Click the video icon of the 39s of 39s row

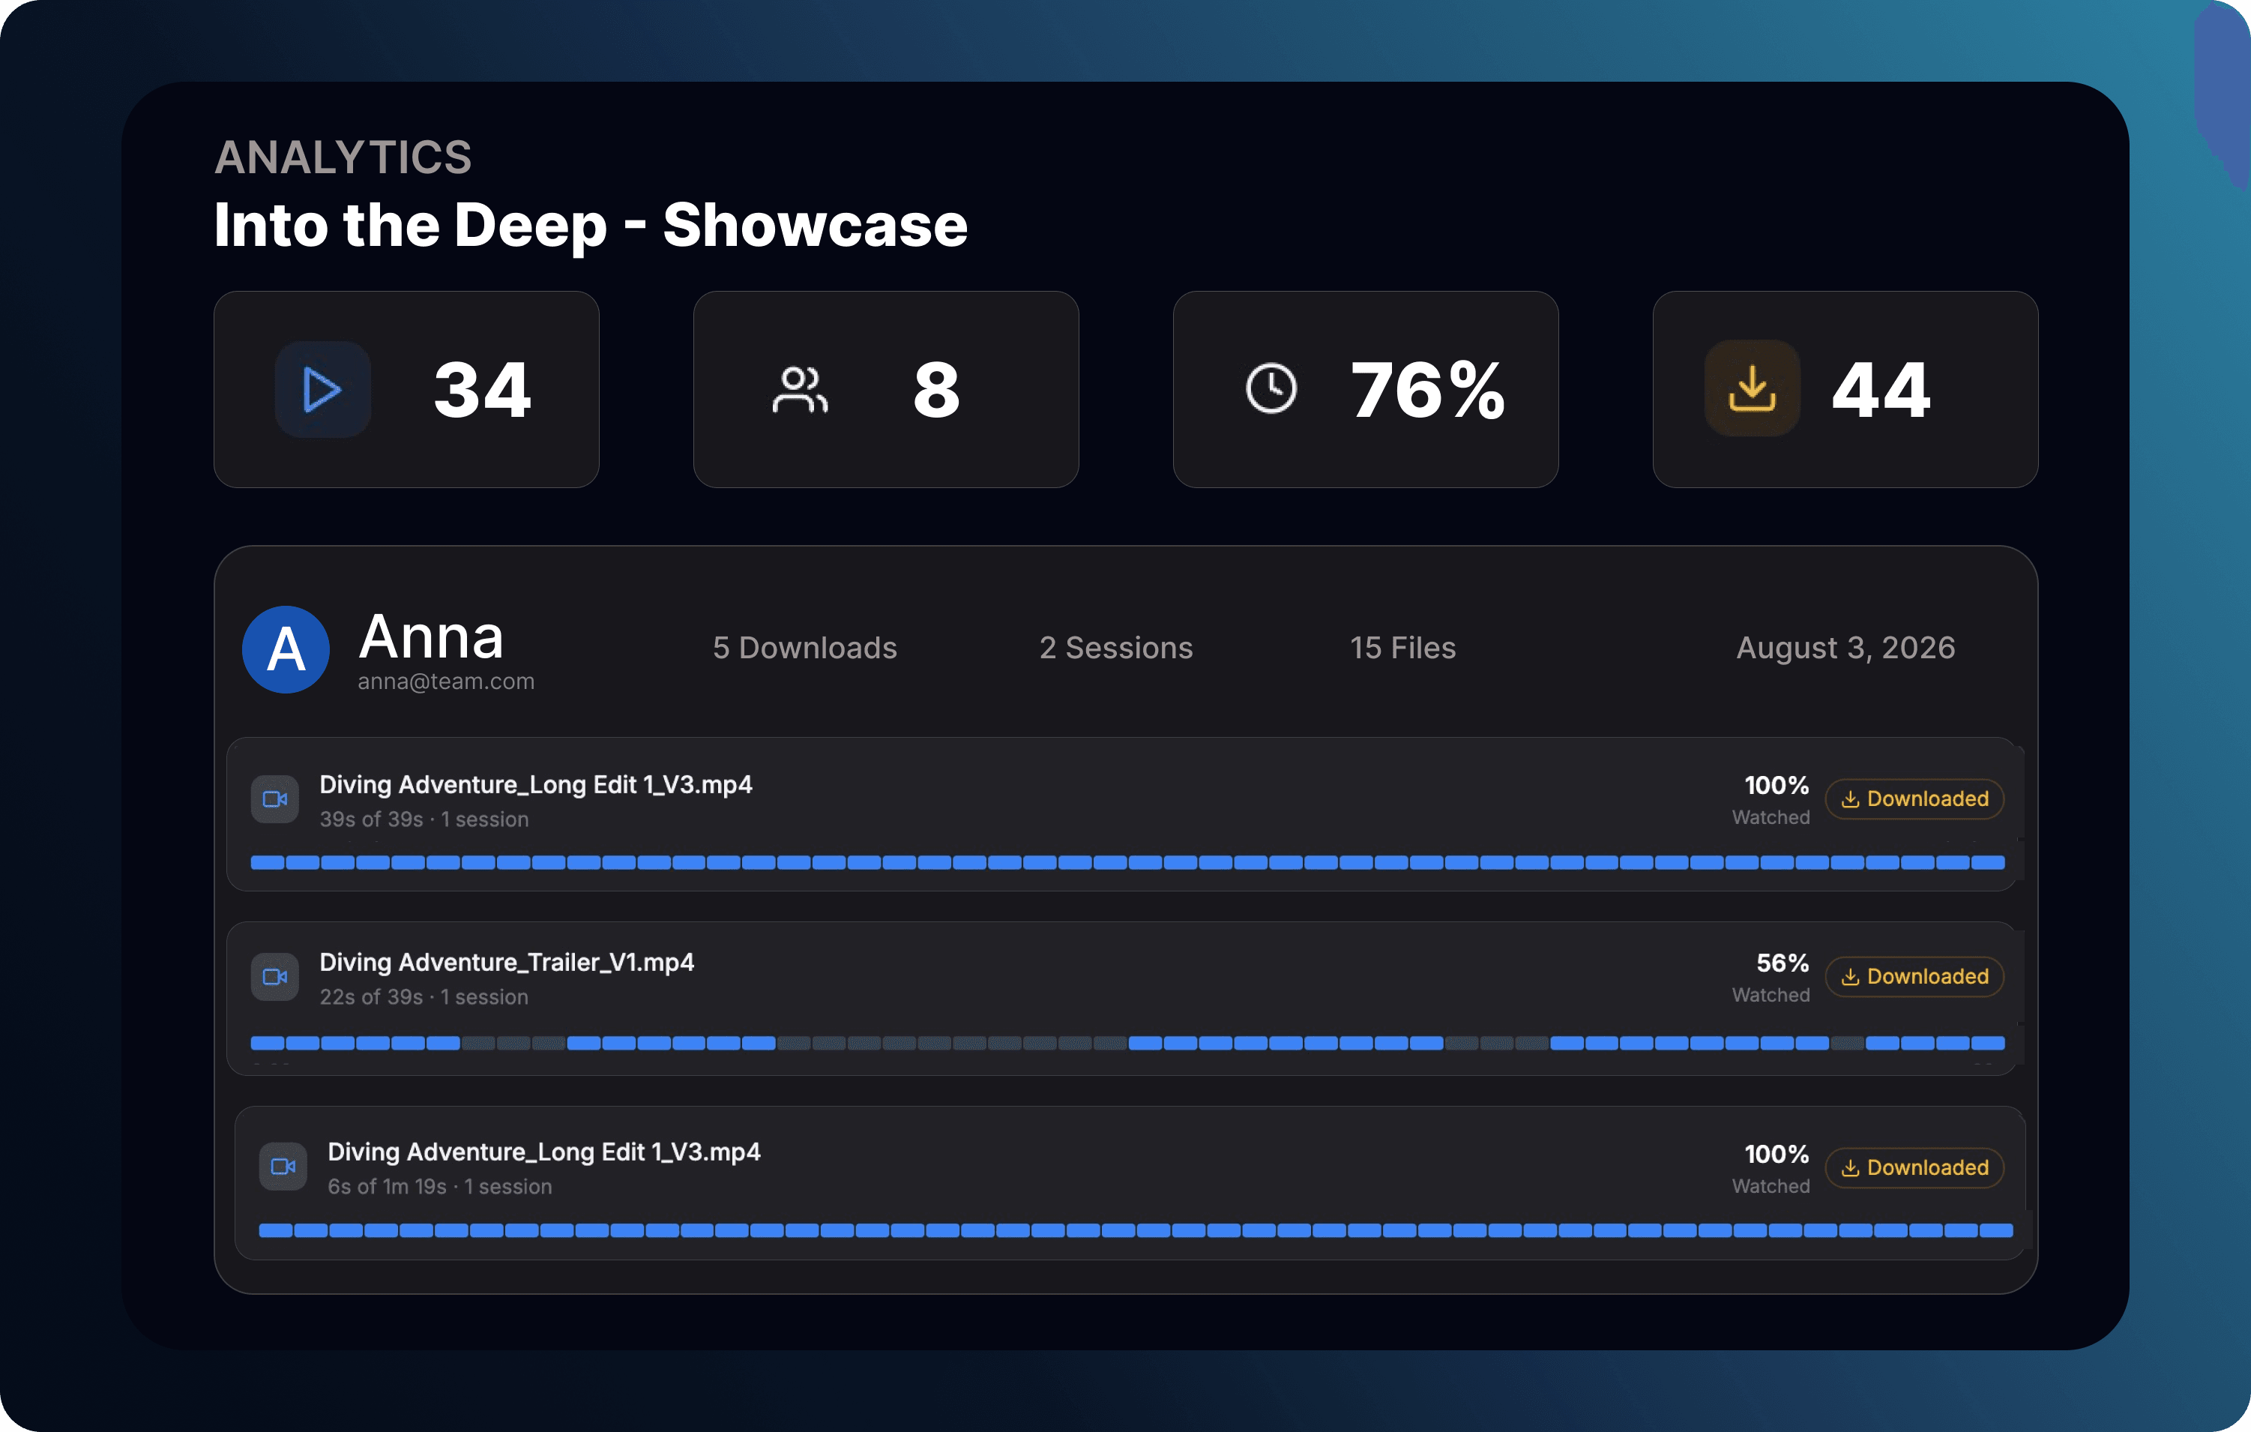[275, 799]
